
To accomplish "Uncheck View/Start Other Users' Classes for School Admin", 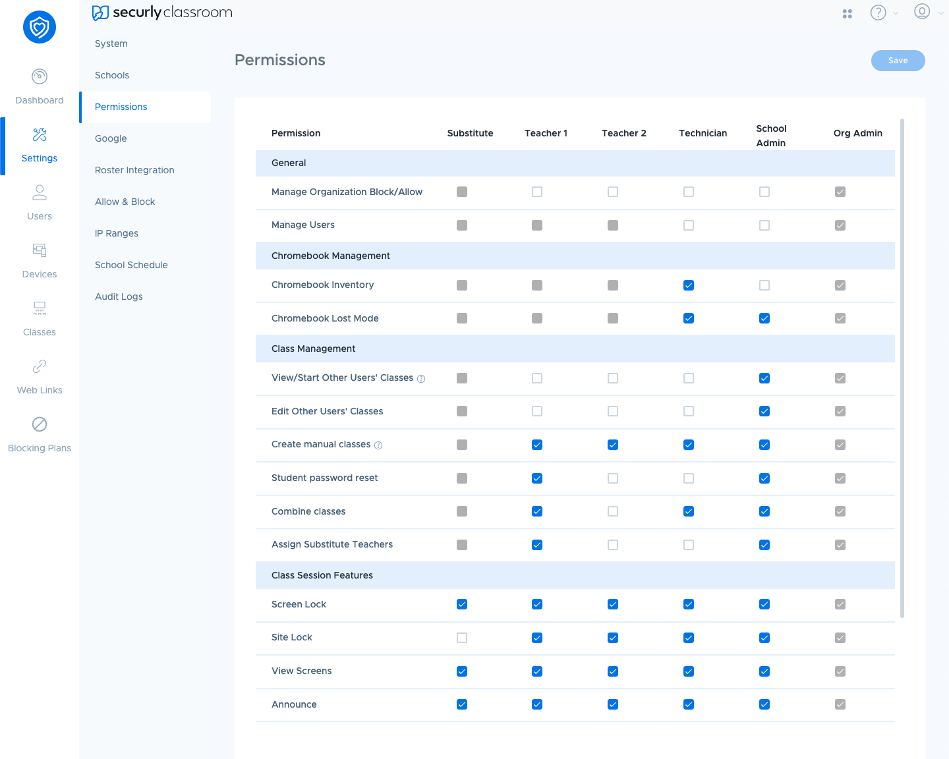I will (764, 378).
